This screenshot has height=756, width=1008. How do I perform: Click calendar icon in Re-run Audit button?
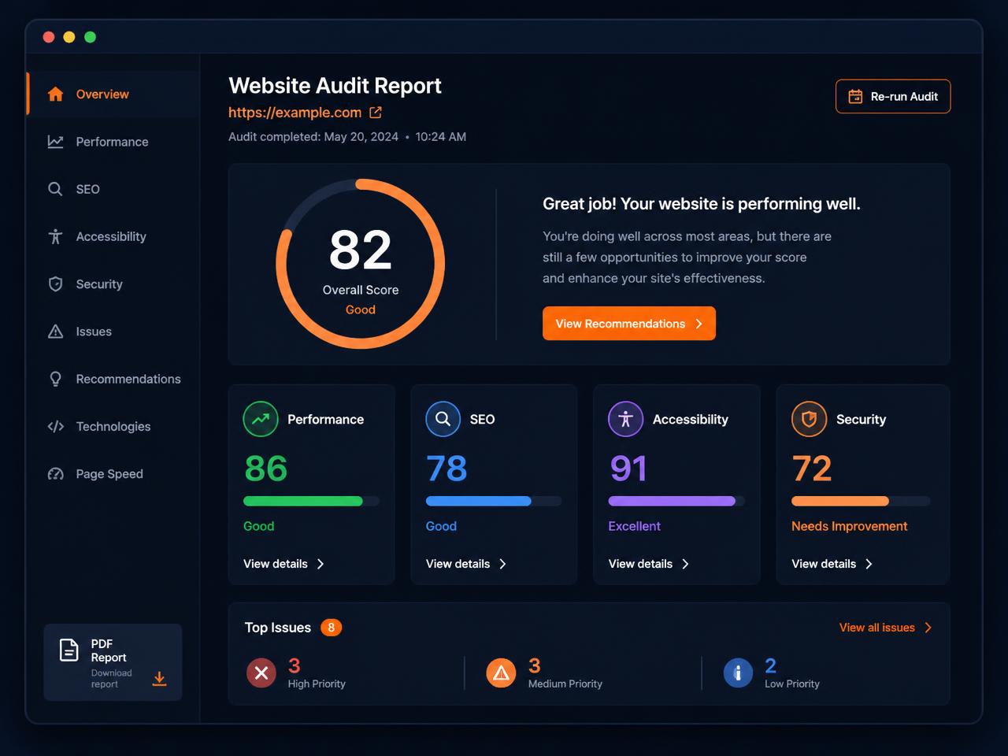(855, 97)
